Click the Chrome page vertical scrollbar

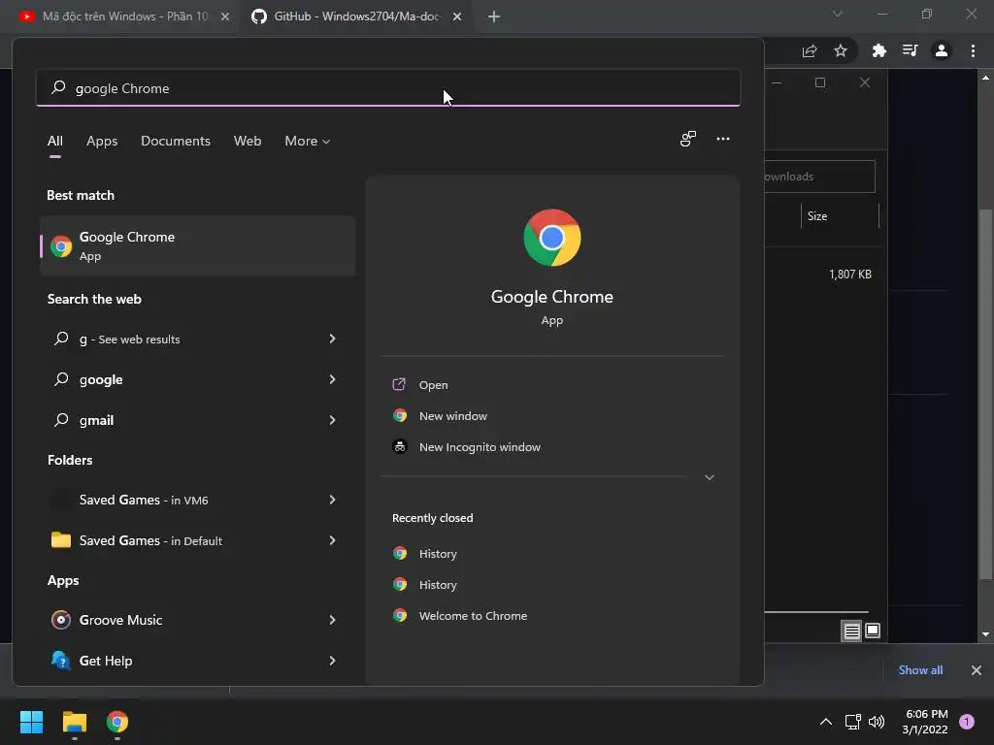pyautogui.click(x=985, y=393)
